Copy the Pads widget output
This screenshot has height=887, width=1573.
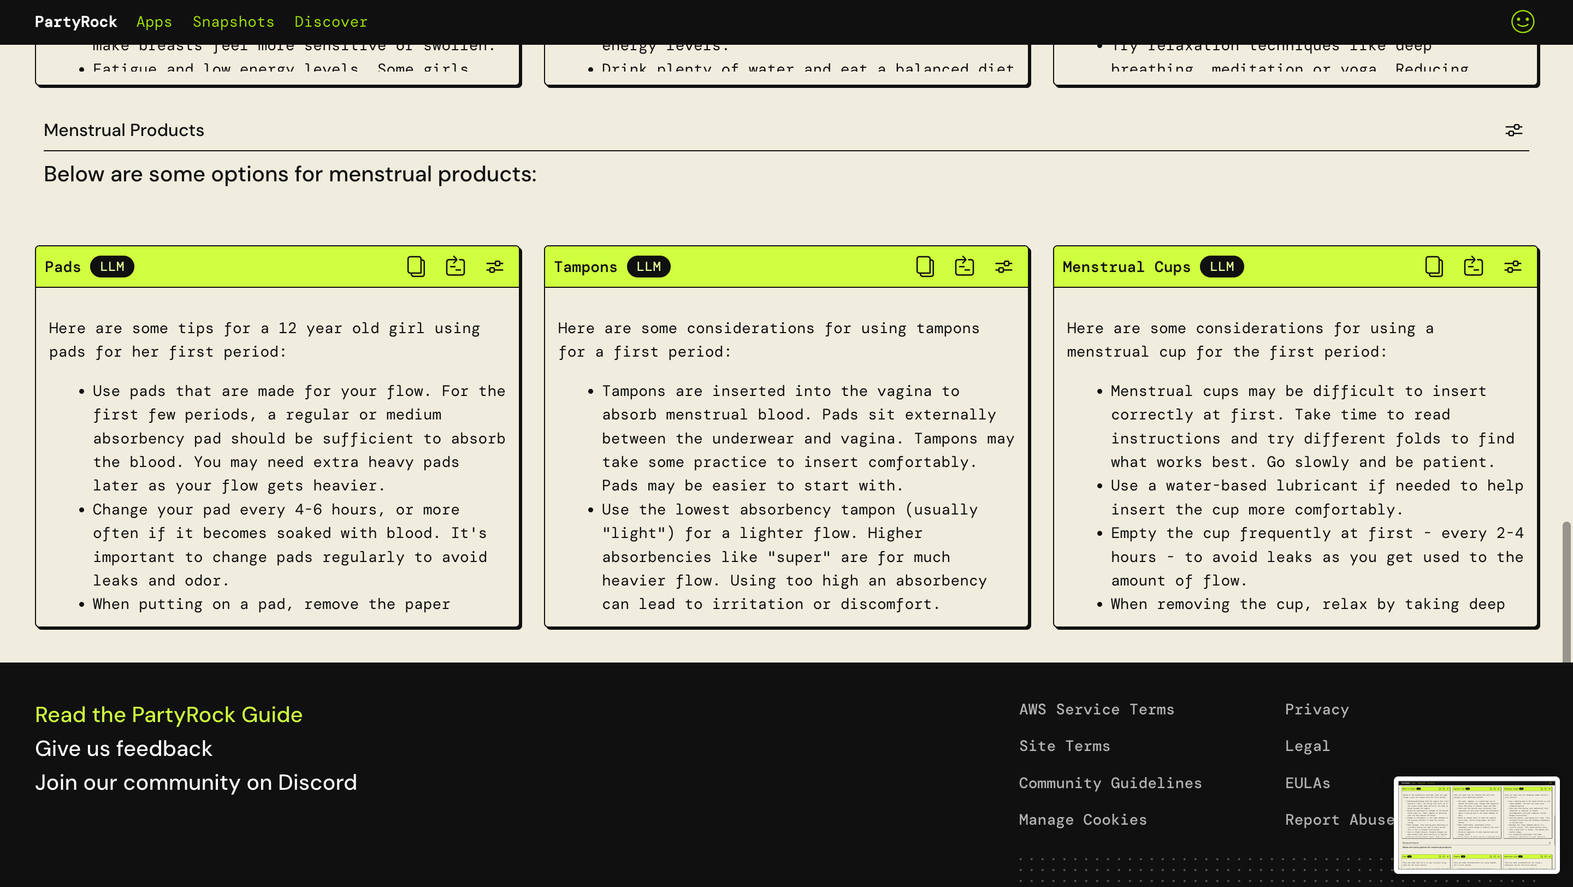click(x=416, y=267)
